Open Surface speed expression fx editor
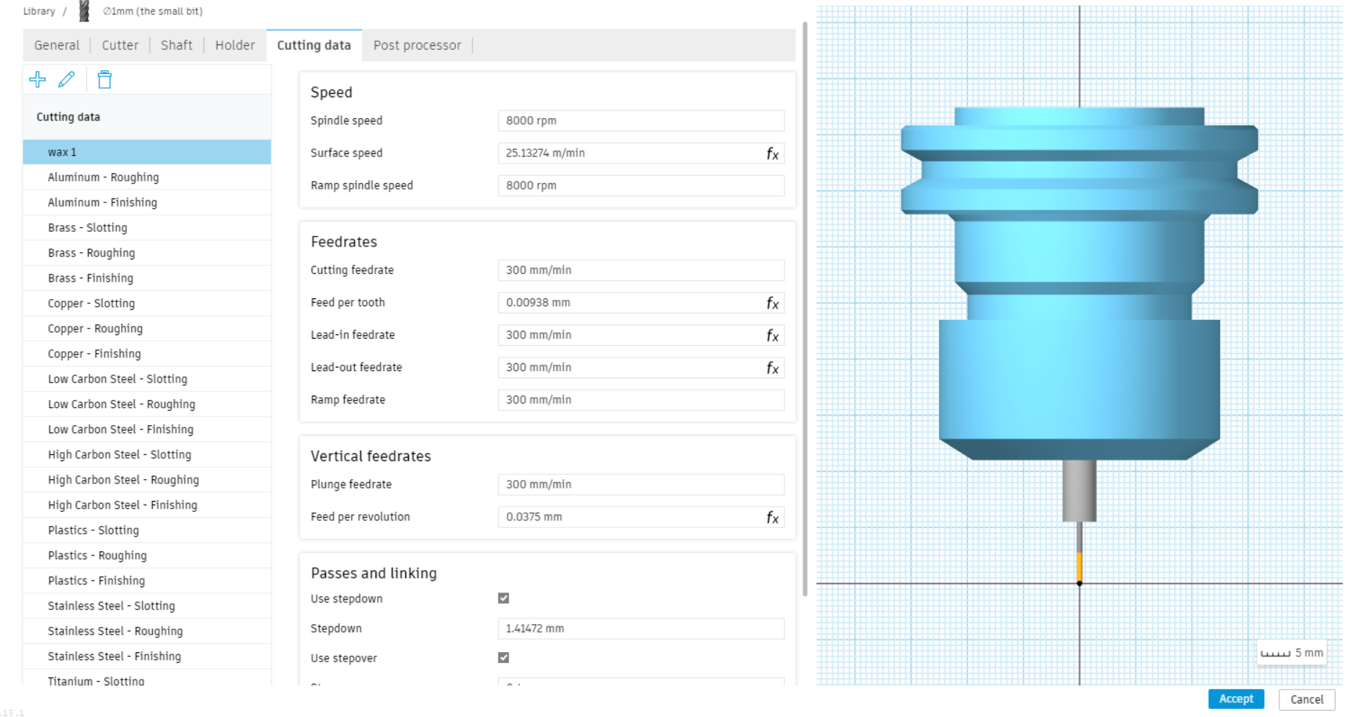 point(772,153)
